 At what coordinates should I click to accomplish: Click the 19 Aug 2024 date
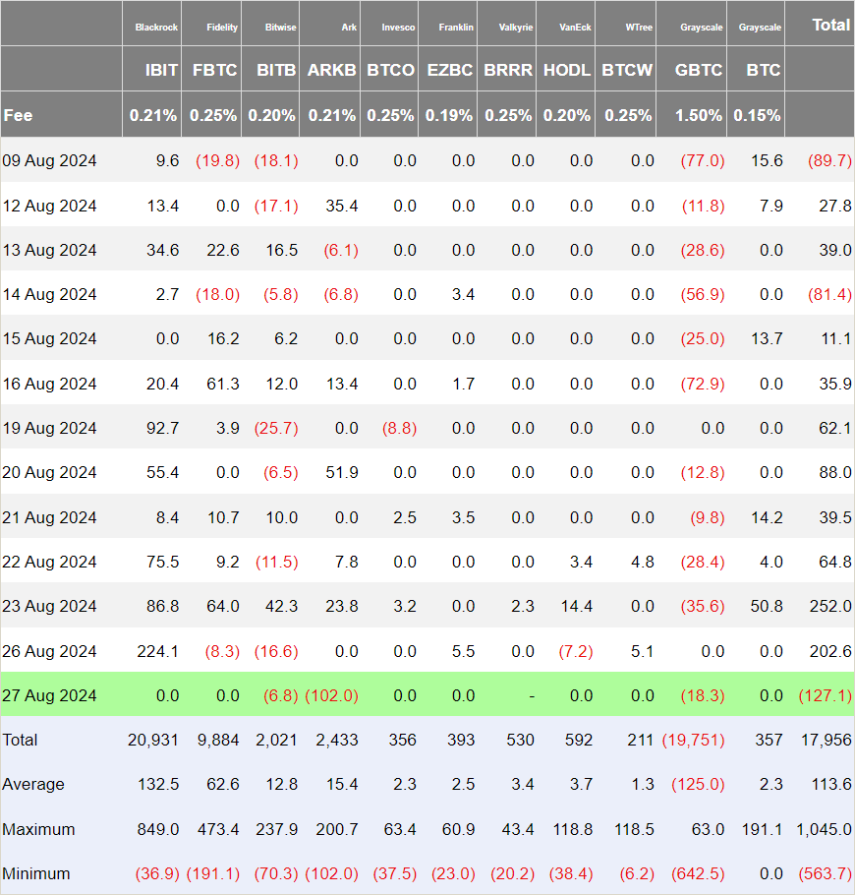click(49, 428)
